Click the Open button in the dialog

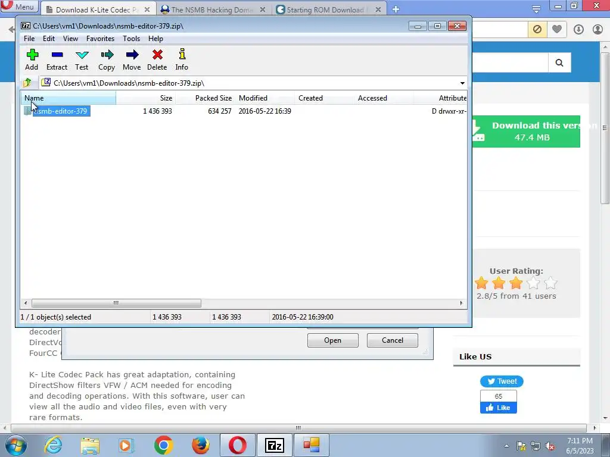[x=332, y=340]
